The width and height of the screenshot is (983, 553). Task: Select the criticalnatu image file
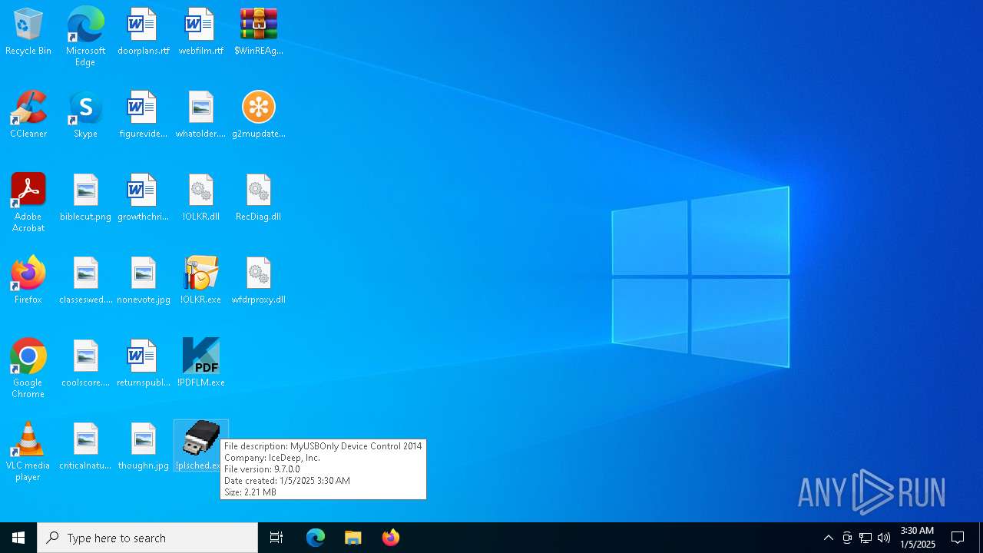tap(85, 447)
